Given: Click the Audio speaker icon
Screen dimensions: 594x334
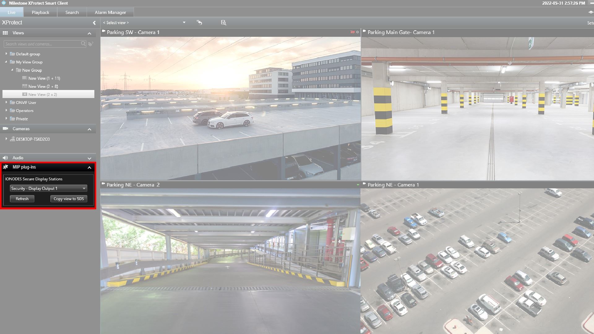Looking at the screenshot, I should (x=5, y=158).
